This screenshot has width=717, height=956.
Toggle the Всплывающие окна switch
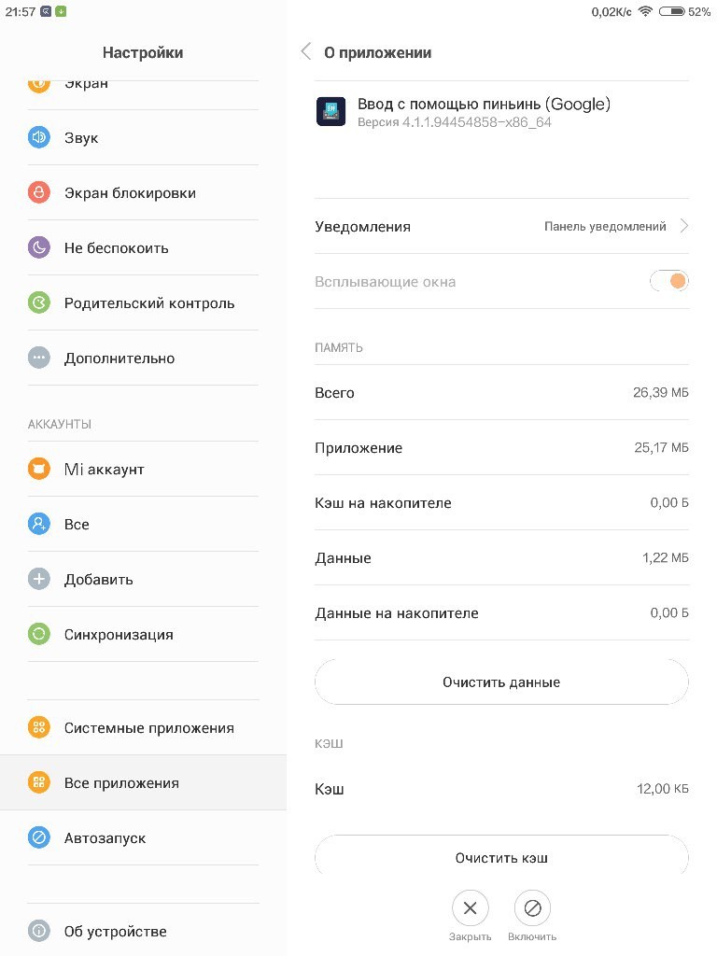(x=668, y=281)
